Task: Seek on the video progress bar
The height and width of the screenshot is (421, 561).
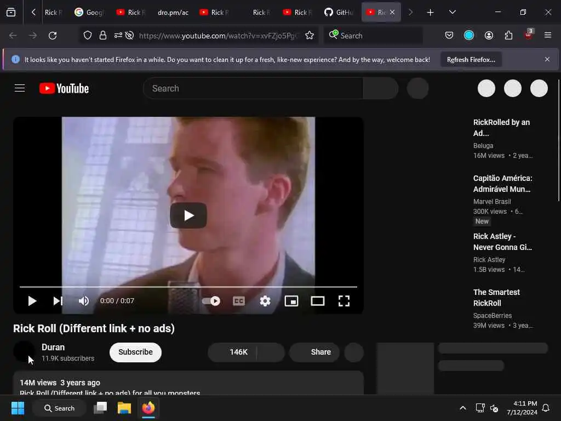Action: point(188,287)
